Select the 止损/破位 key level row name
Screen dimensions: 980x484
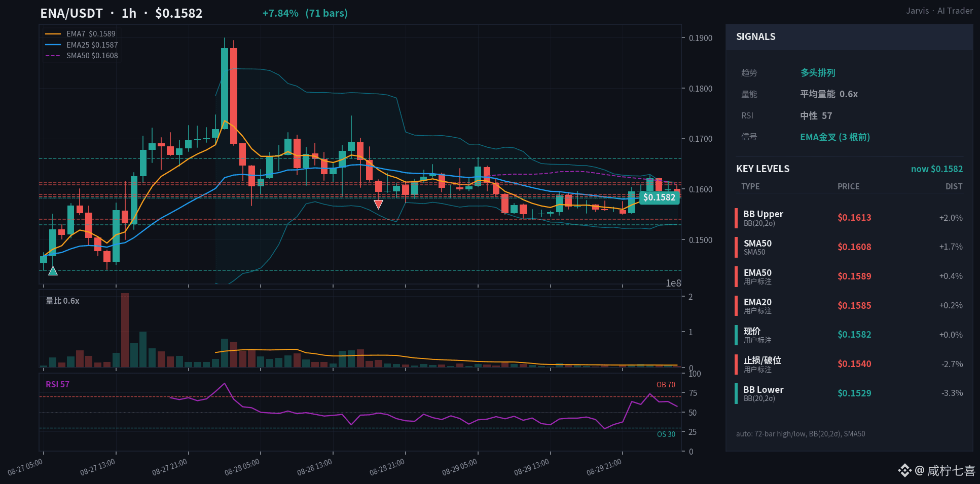[763, 360]
